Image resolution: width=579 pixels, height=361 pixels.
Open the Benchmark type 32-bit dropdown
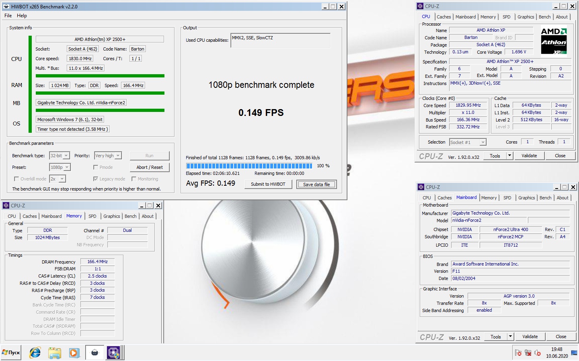(x=60, y=156)
